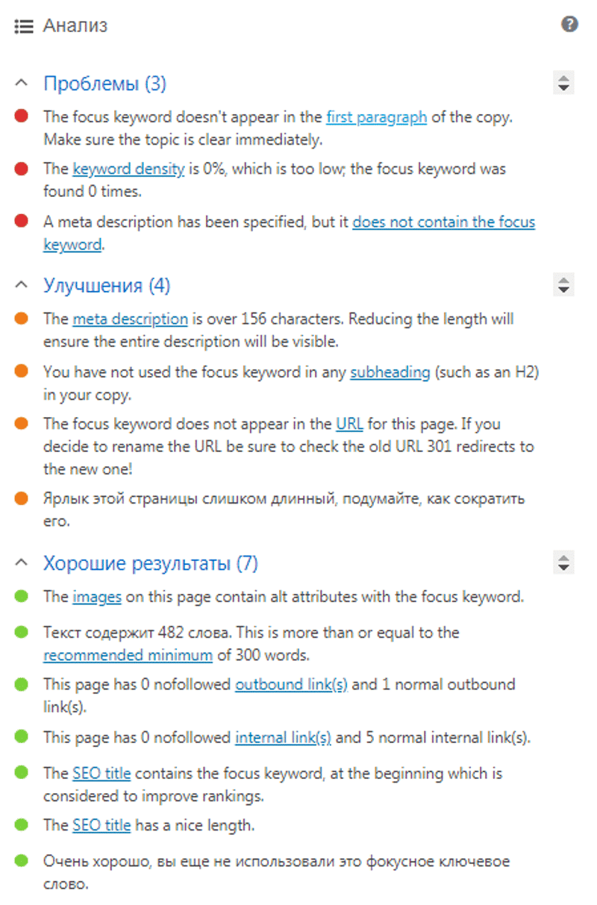Click the Хорошие результаты (7) heading

[150, 563]
